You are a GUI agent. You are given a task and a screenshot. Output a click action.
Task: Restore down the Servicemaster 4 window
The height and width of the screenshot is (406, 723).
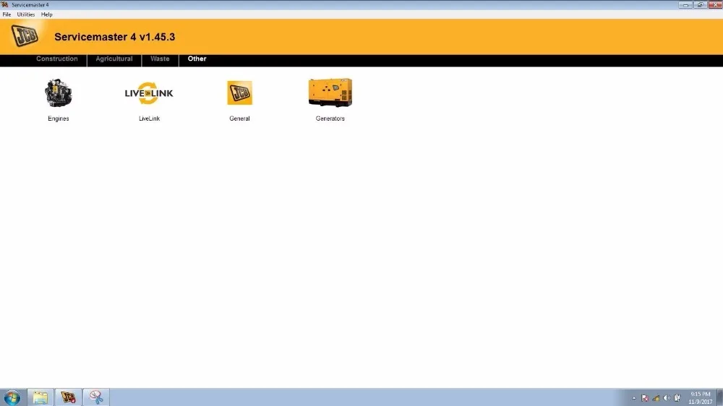click(x=700, y=4)
